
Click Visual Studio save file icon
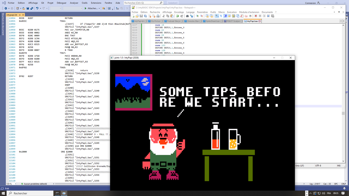[28, 8]
